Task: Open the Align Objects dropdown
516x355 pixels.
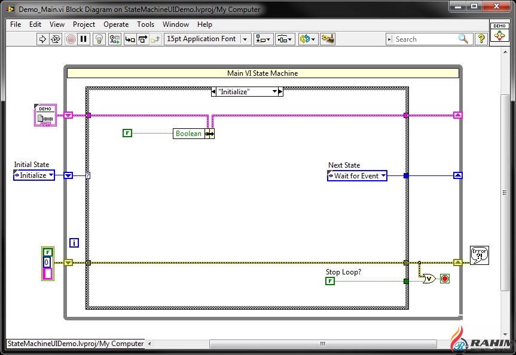Action: coord(263,39)
